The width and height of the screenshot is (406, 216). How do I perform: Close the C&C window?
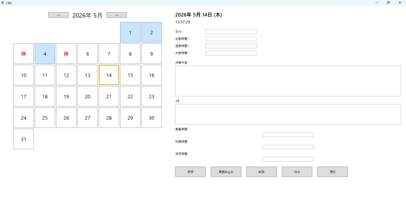pos(400,3)
